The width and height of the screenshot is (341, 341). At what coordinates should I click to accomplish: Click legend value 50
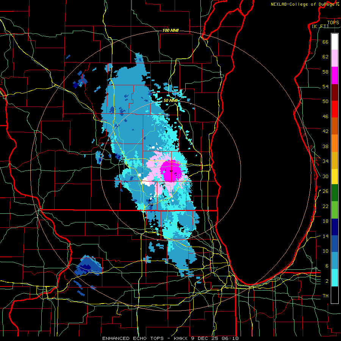coord(325,102)
